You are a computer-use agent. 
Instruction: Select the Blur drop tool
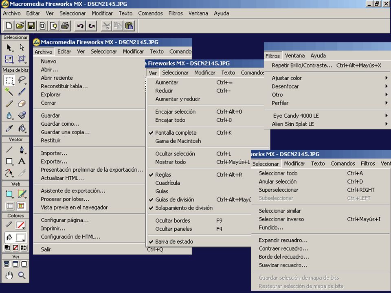point(9,115)
